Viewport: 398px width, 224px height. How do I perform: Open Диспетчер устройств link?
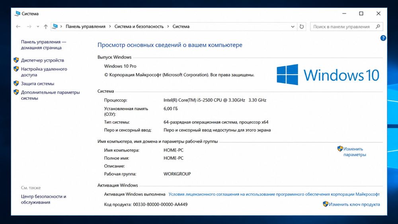(43, 60)
